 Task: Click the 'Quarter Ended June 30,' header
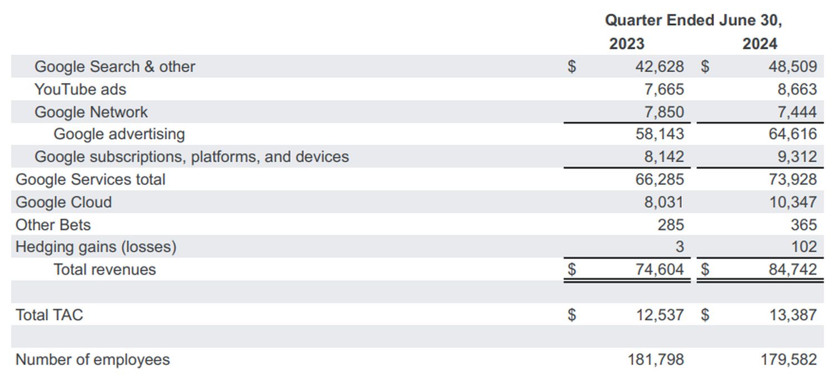click(693, 21)
